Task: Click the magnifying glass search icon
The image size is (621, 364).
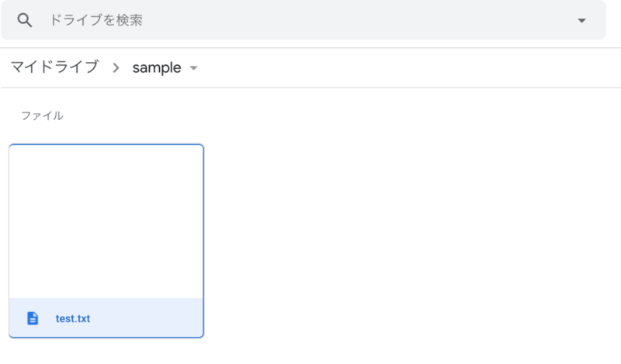Action: tap(25, 20)
